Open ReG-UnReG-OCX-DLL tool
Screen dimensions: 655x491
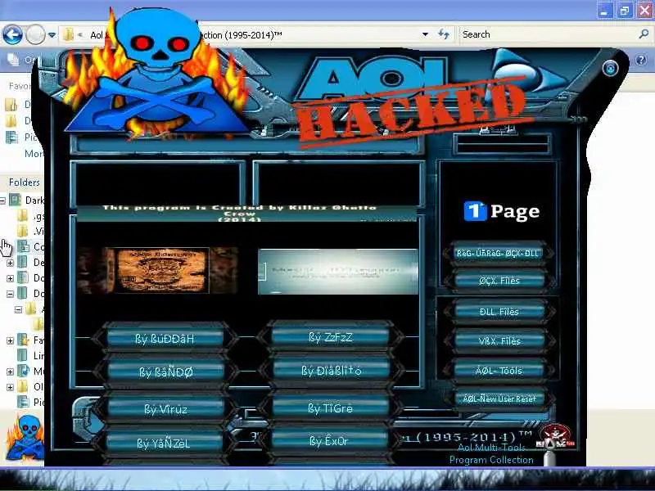[498, 253]
